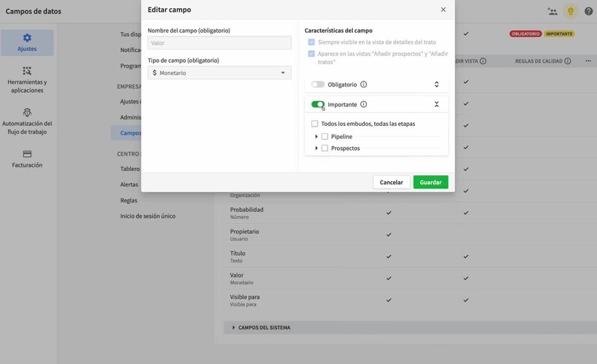Viewport: 597px width, 364px height.
Task: Click the Ajustes gear icon
Action: point(27,38)
